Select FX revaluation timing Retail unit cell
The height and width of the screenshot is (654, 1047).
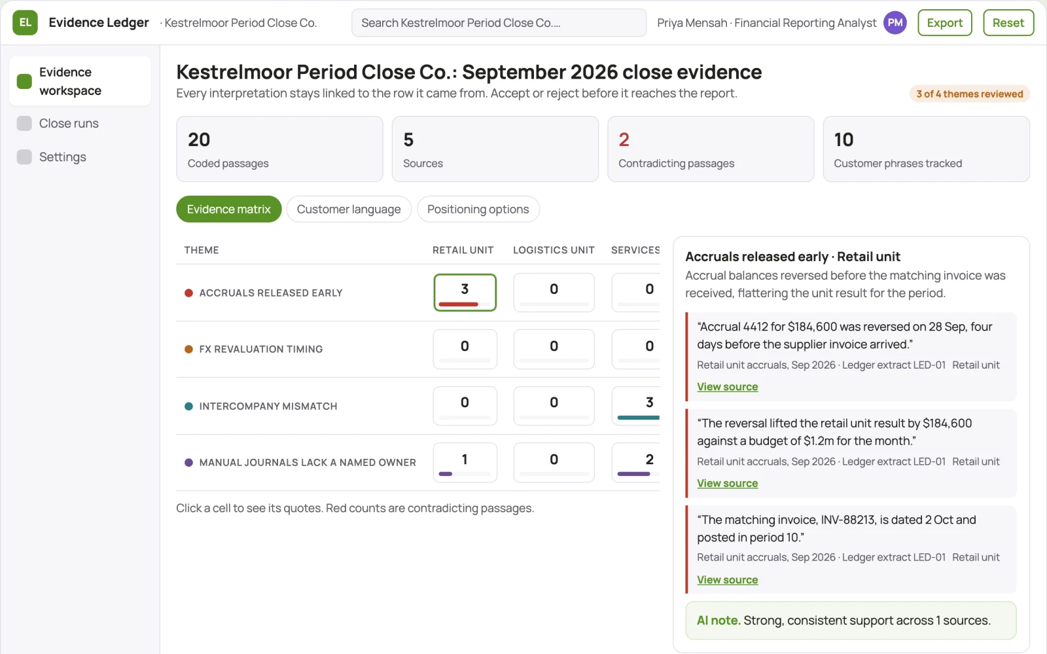click(x=465, y=349)
